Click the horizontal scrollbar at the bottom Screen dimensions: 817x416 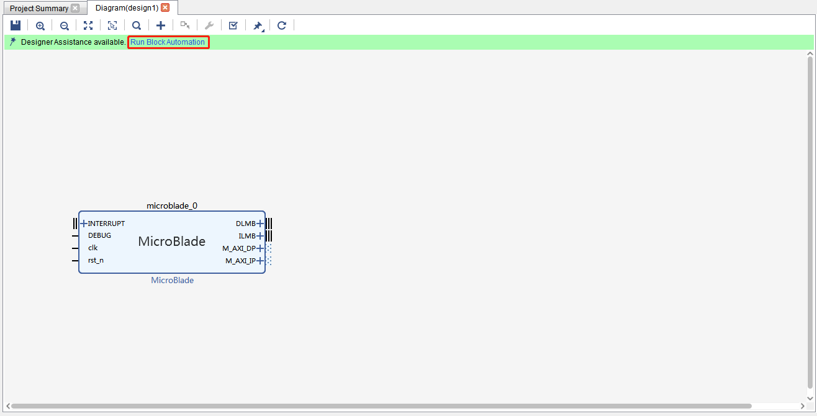(x=381, y=406)
